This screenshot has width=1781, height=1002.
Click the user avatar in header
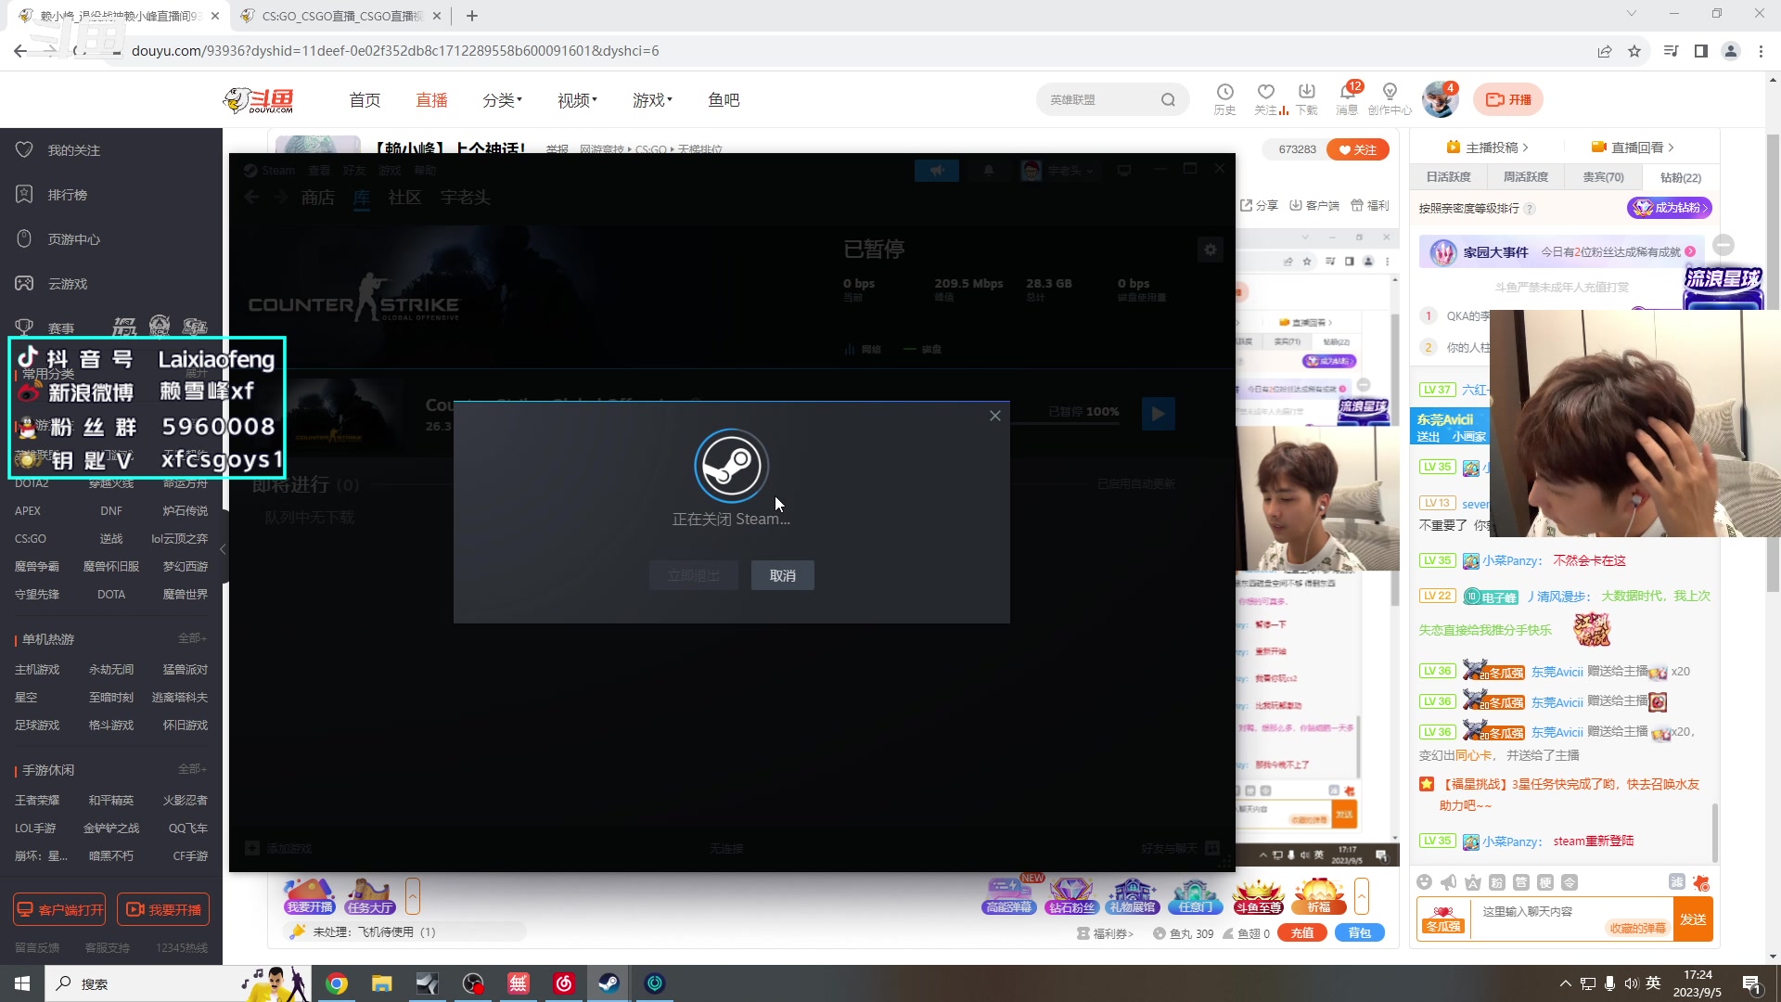click(x=1440, y=99)
